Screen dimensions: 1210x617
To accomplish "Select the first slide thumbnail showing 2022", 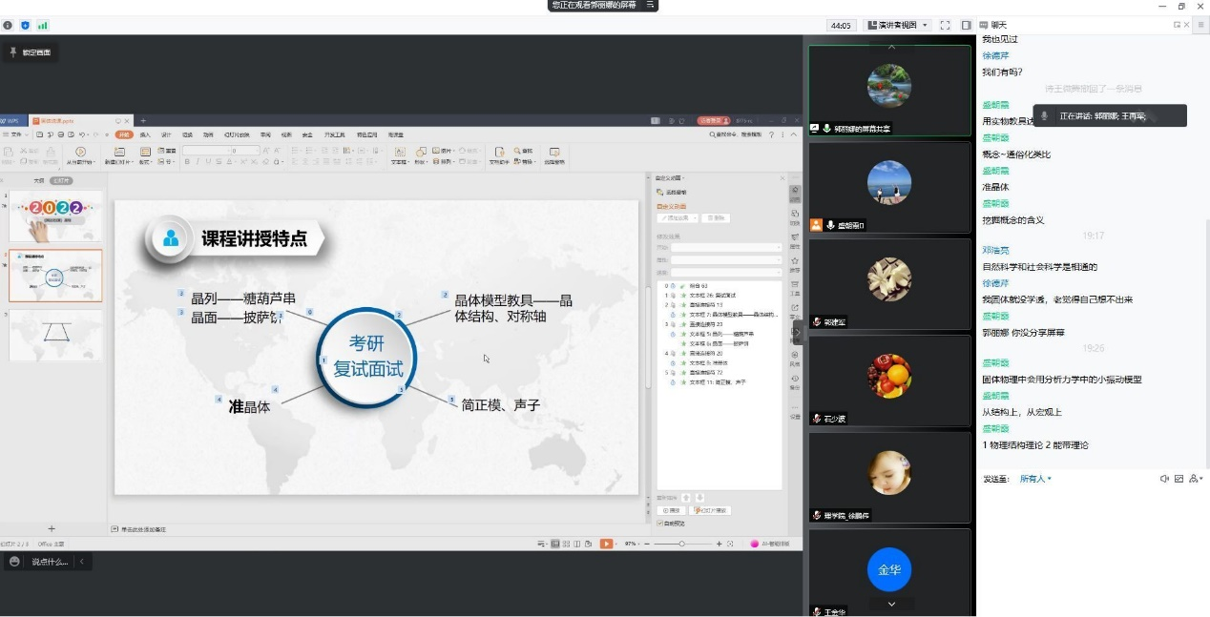I will tap(55, 216).
